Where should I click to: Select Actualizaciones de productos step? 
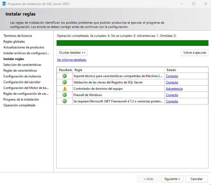[x=24, y=47]
